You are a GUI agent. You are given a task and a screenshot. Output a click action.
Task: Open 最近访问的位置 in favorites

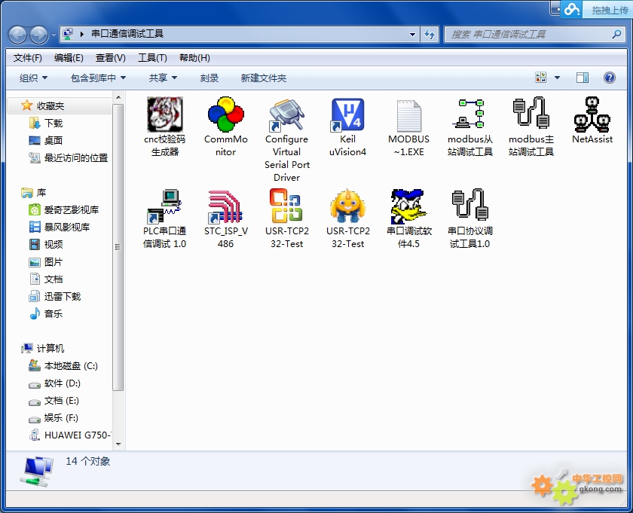click(69, 157)
